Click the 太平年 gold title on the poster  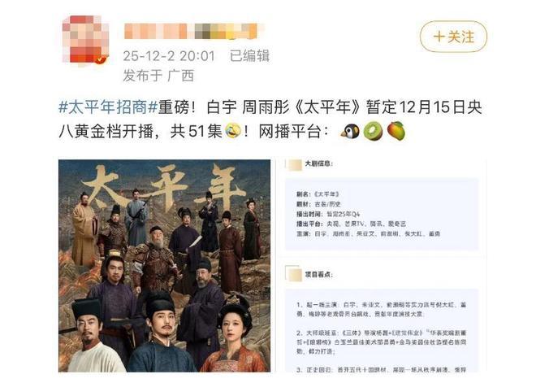pos(164,188)
